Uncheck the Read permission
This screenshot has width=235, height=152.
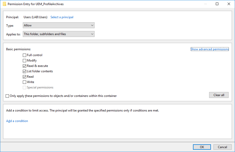point(25,77)
